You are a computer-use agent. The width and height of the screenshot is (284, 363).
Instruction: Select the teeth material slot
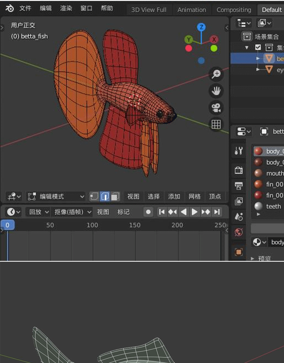click(x=273, y=206)
